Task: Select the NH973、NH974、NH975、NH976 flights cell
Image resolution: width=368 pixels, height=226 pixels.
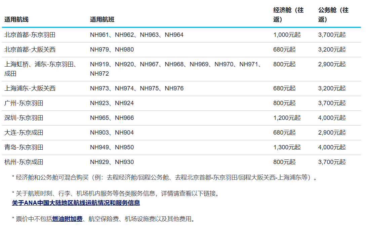Action: (137, 88)
